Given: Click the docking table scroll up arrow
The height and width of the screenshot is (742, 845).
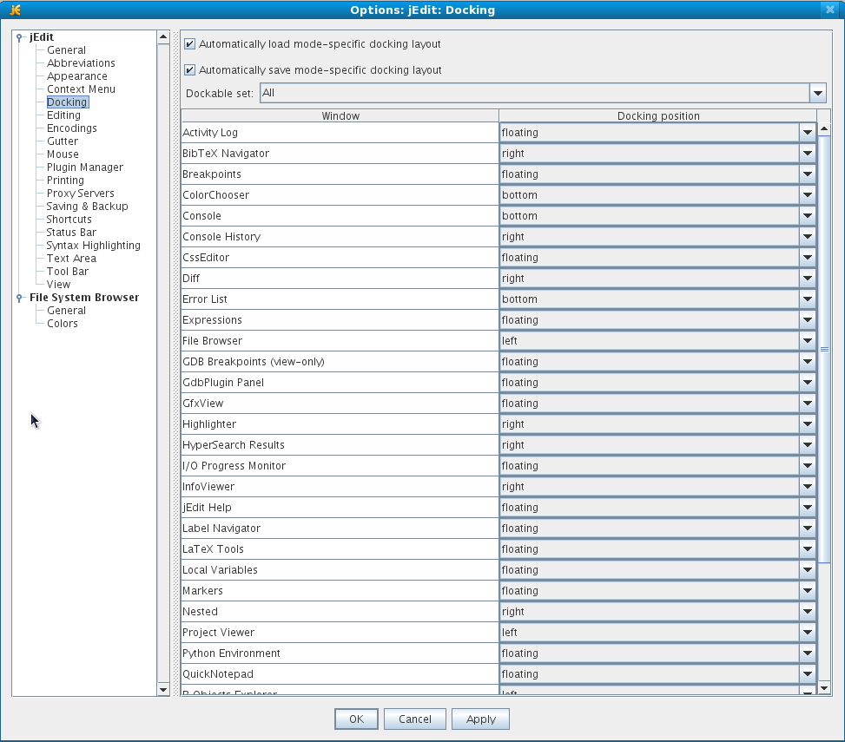Looking at the screenshot, I should click(x=824, y=129).
